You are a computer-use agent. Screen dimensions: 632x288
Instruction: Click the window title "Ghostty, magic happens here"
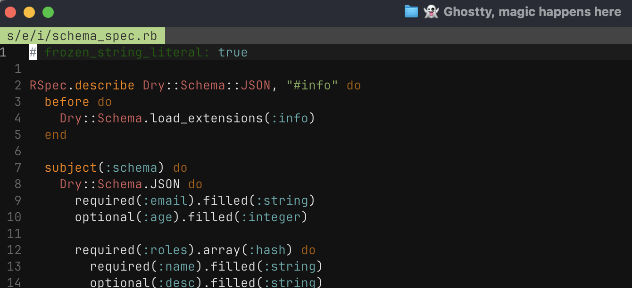532,12
